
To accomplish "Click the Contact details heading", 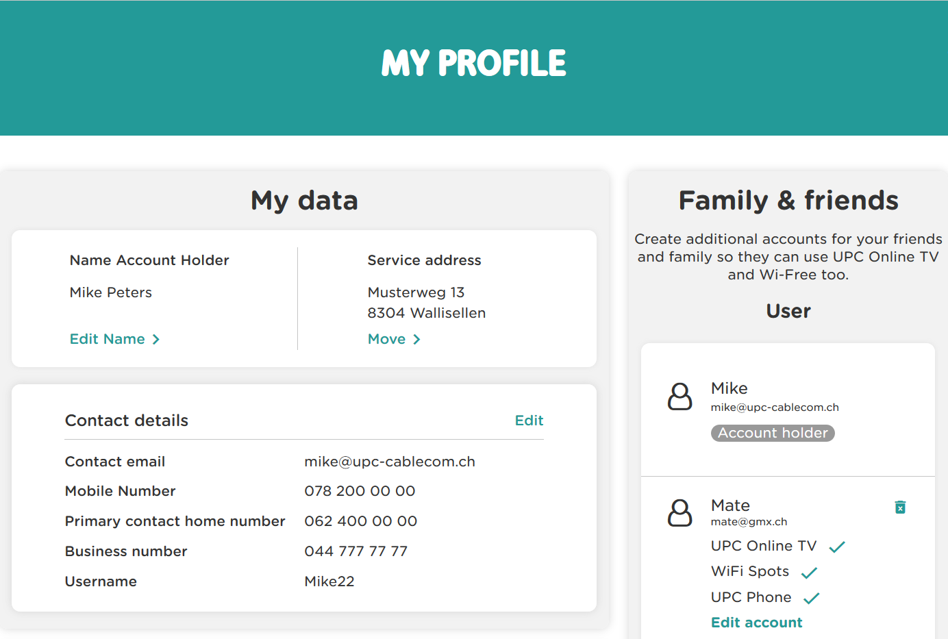I will click(x=127, y=421).
